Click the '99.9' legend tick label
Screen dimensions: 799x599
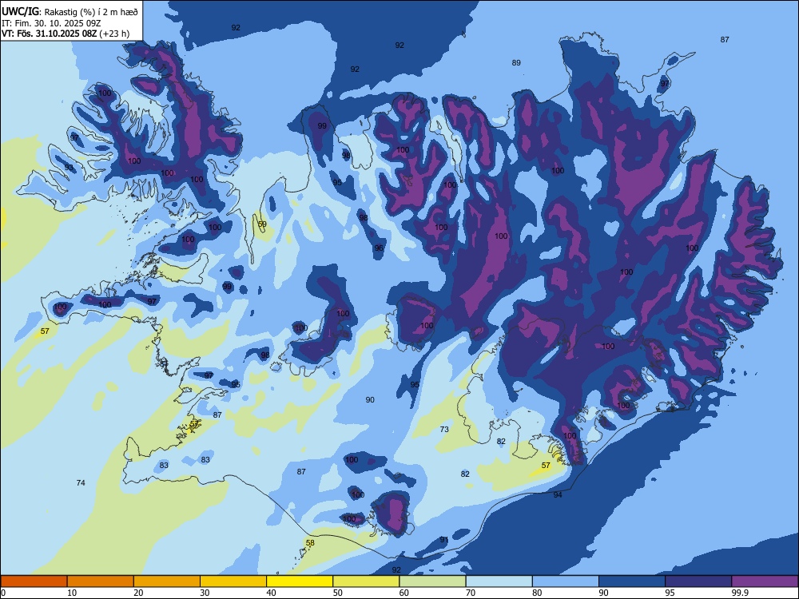click(x=740, y=593)
